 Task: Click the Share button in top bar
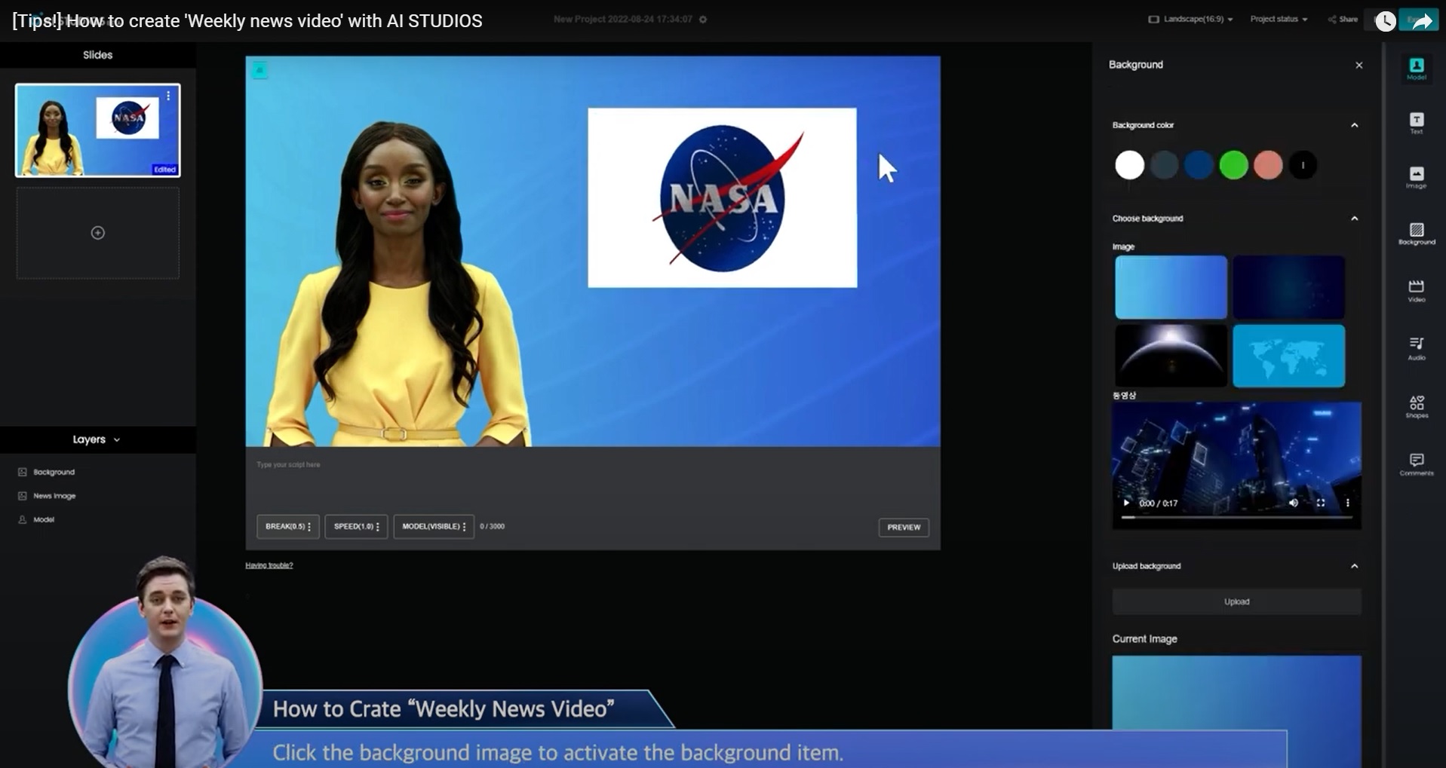(1343, 19)
